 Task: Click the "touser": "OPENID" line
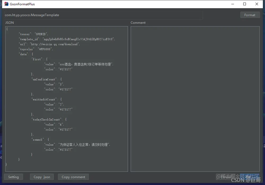33,34
